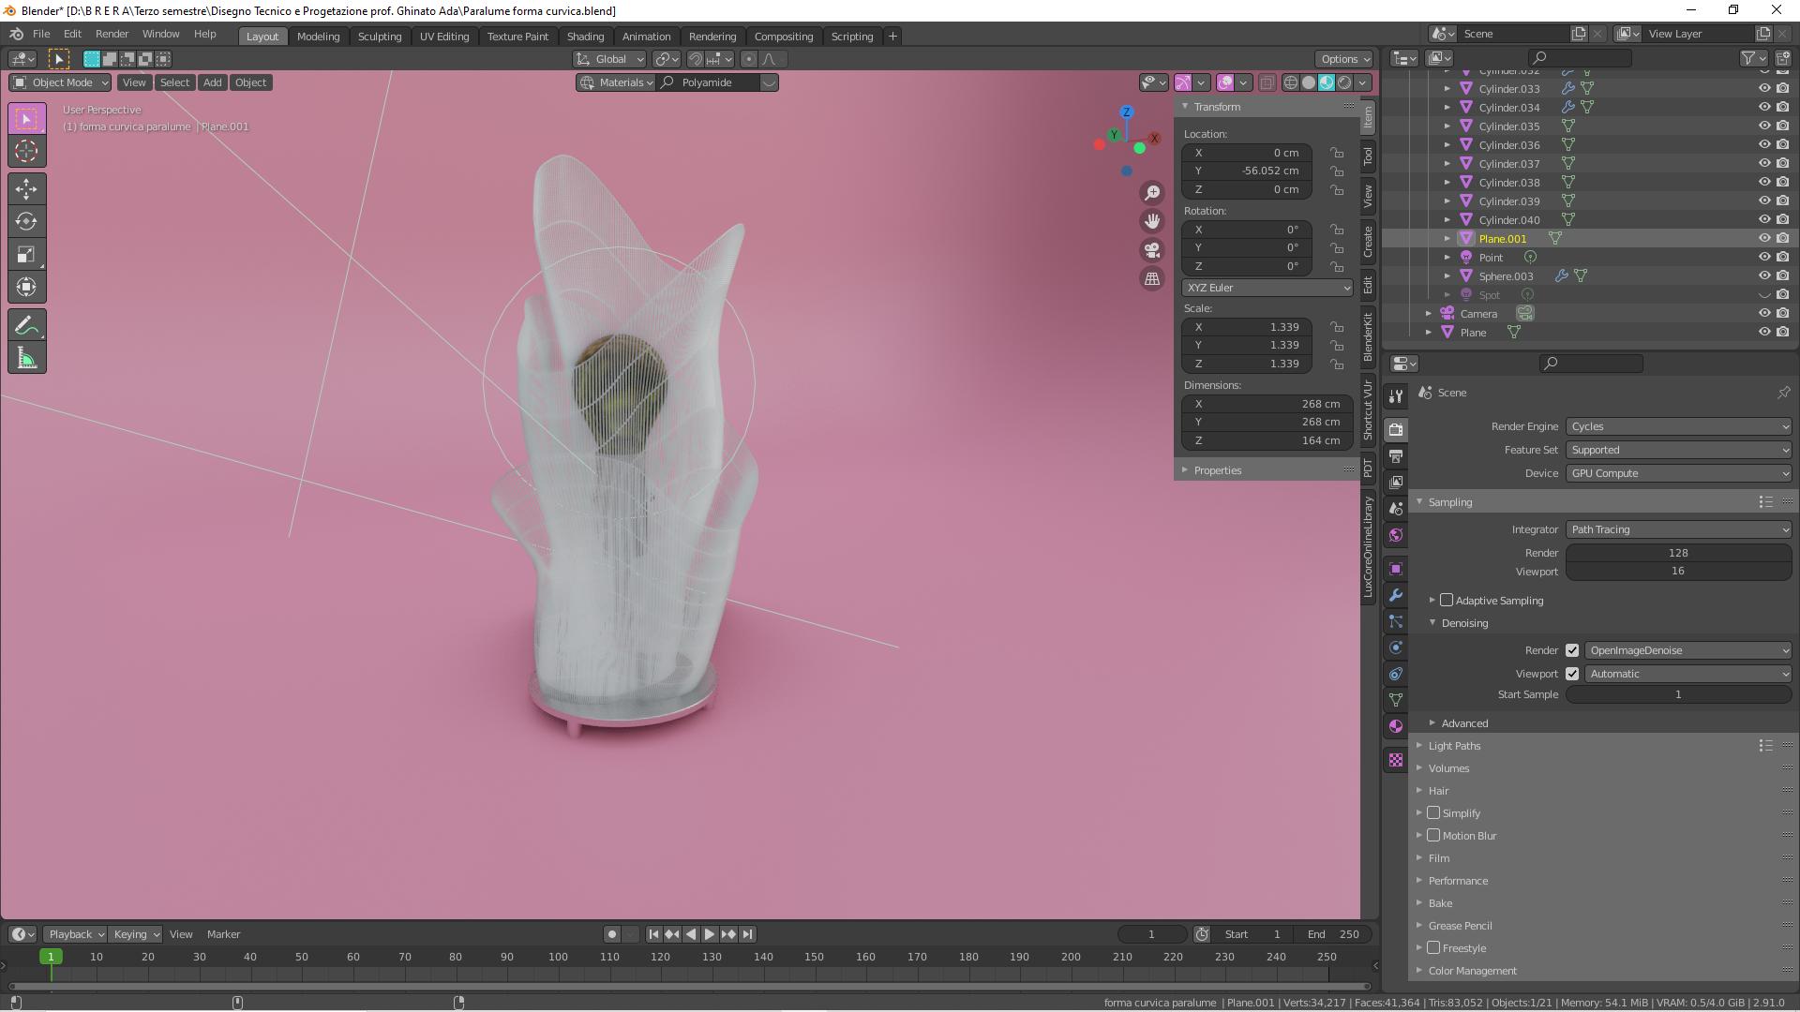Image resolution: width=1800 pixels, height=1012 pixels.
Task: Open Object Data properties green triangle icon
Action: tap(1396, 700)
